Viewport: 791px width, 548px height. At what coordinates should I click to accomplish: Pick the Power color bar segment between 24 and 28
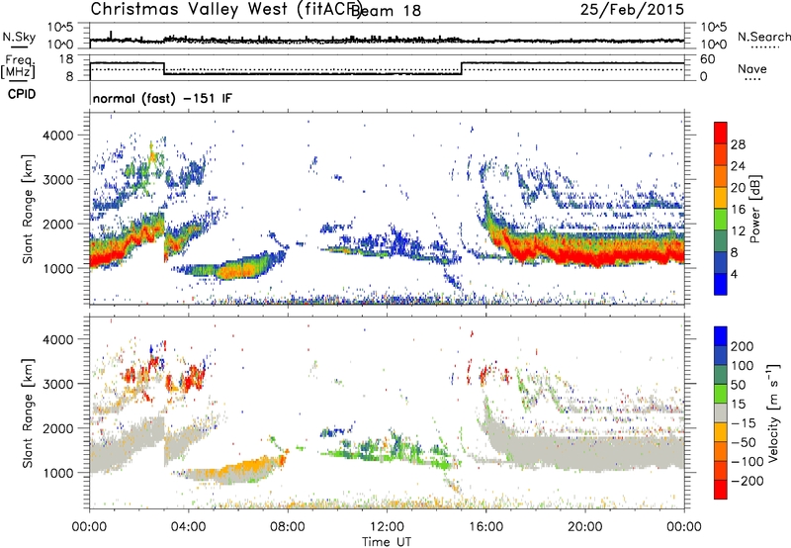click(x=721, y=154)
